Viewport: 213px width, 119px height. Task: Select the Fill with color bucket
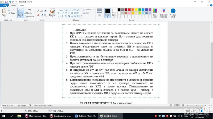tap(42, 11)
